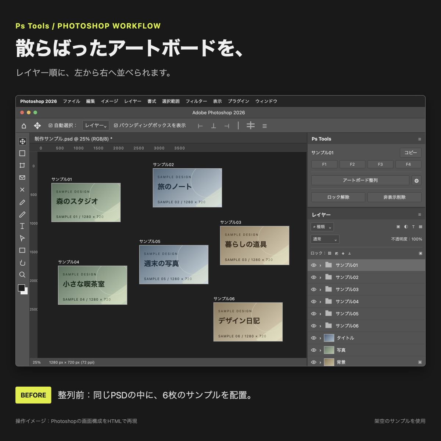
Task: Expand the サンプル06 layer group chevron
Action: pos(320,326)
